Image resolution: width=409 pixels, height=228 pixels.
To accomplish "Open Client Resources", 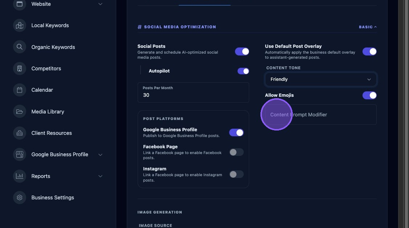I will tap(52, 133).
